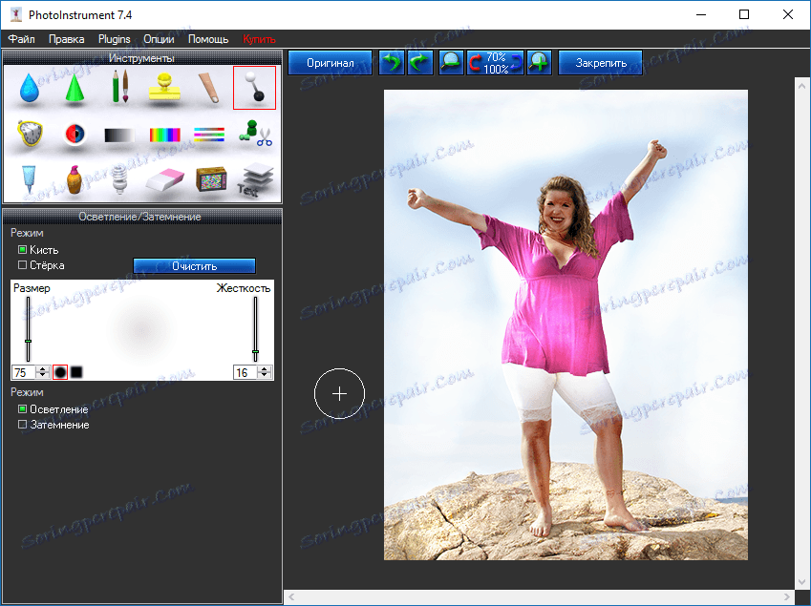Choose the round brush shape
The height and width of the screenshot is (606, 811).
pyautogui.click(x=60, y=372)
